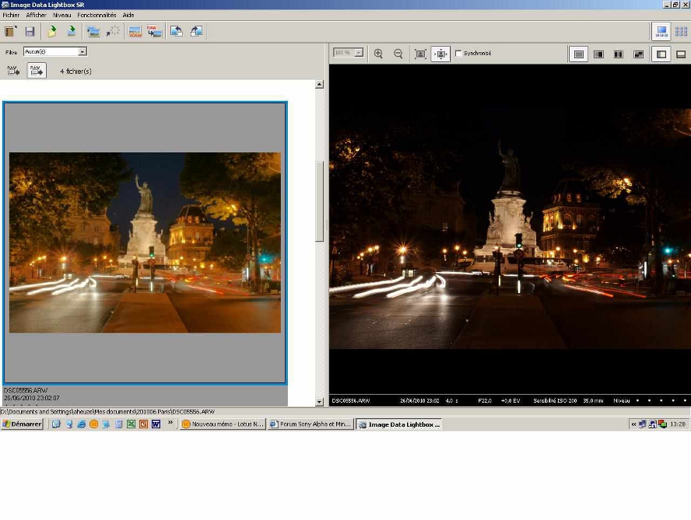Click the thumbnail list scroll down arrow
Viewport: 691px width, 520px height.
pyautogui.click(x=320, y=402)
